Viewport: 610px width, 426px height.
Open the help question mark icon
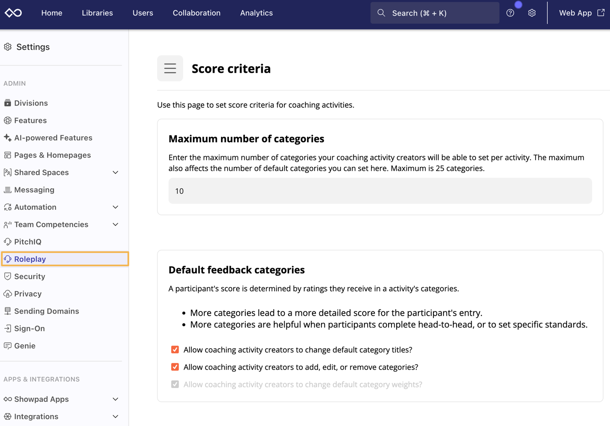pyautogui.click(x=510, y=13)
